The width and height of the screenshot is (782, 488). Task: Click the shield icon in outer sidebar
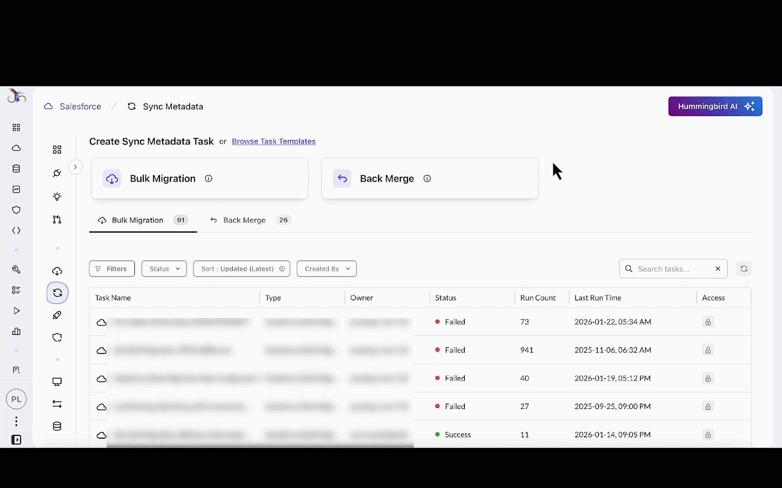pos(16,210)
